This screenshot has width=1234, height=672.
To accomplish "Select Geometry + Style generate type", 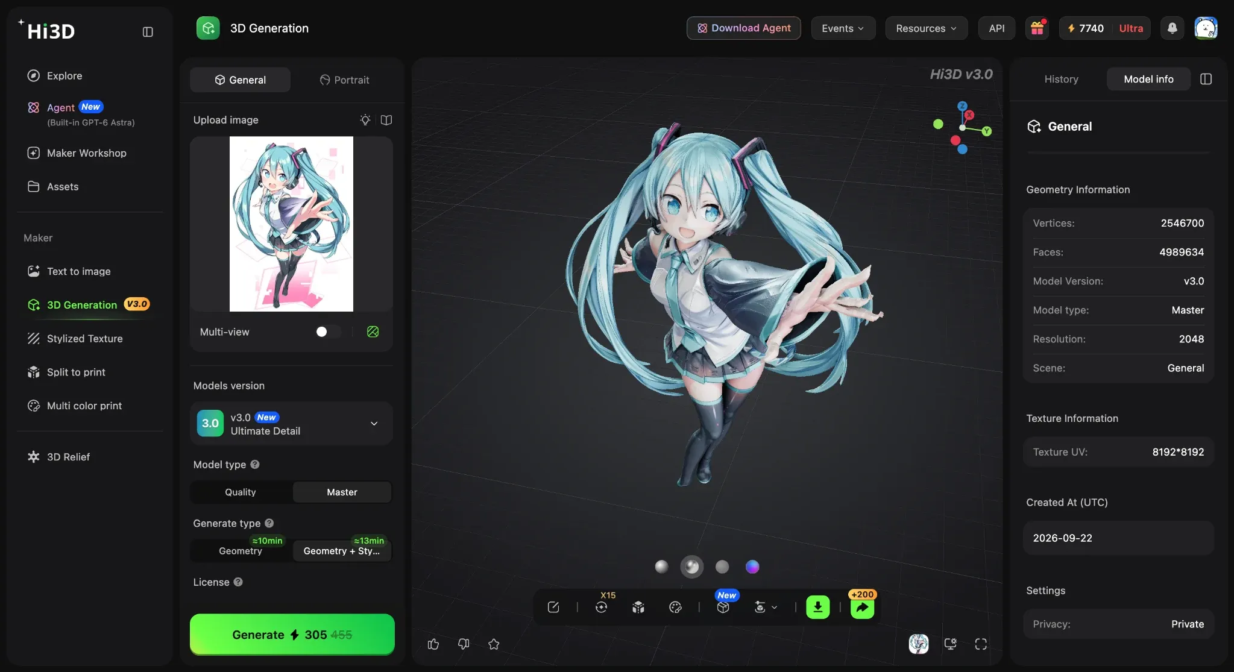I will click(342, 551).
